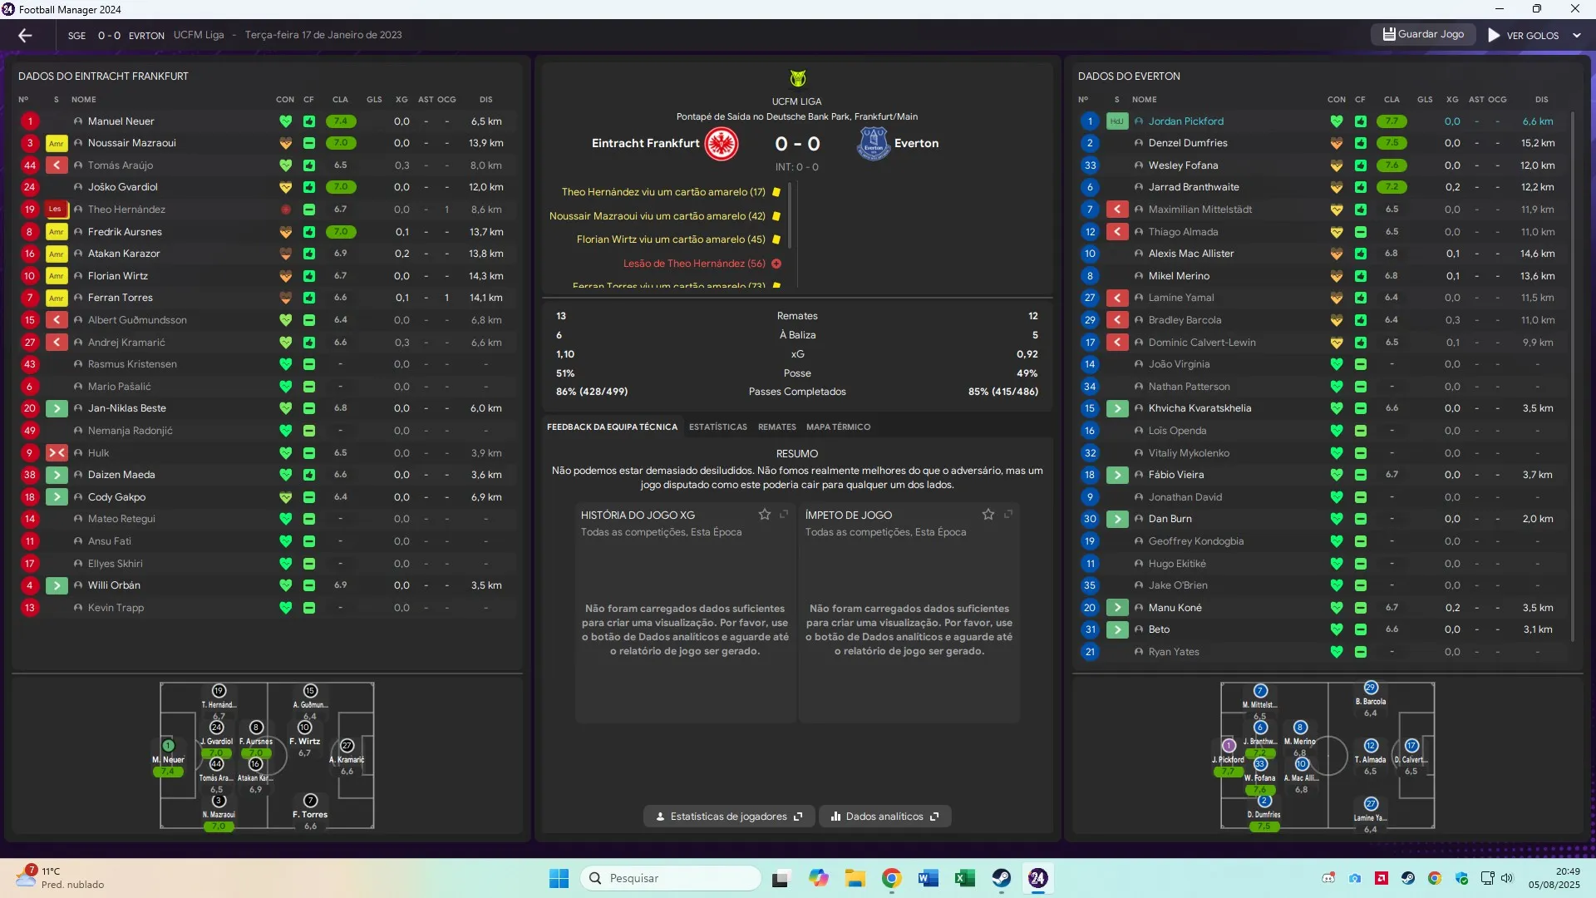Switch to the Remates tab
This screenshot has height=898, width=1596.
[x=777, y=427]
